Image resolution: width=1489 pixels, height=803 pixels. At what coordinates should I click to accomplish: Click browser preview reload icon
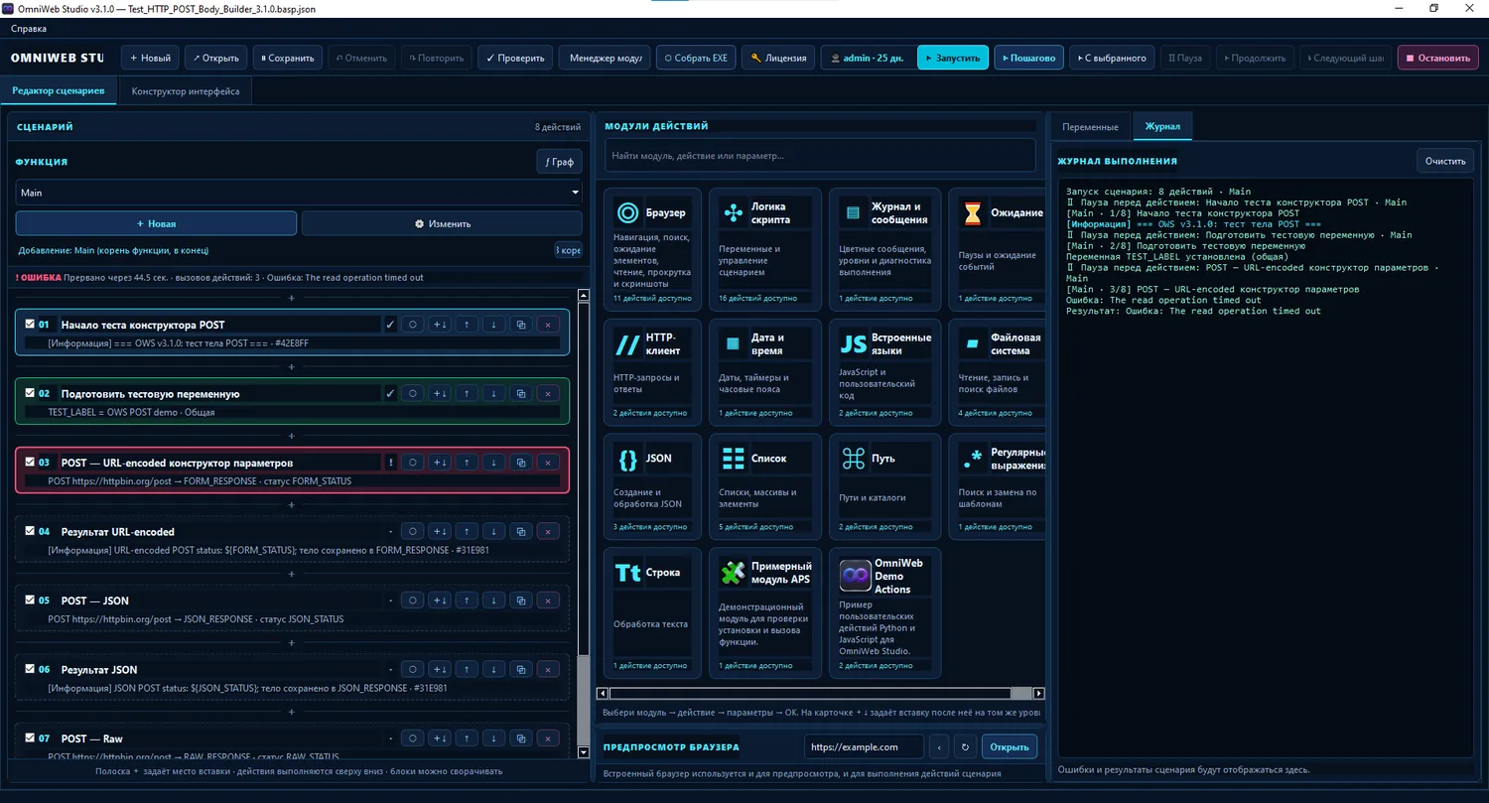[965, 747]
